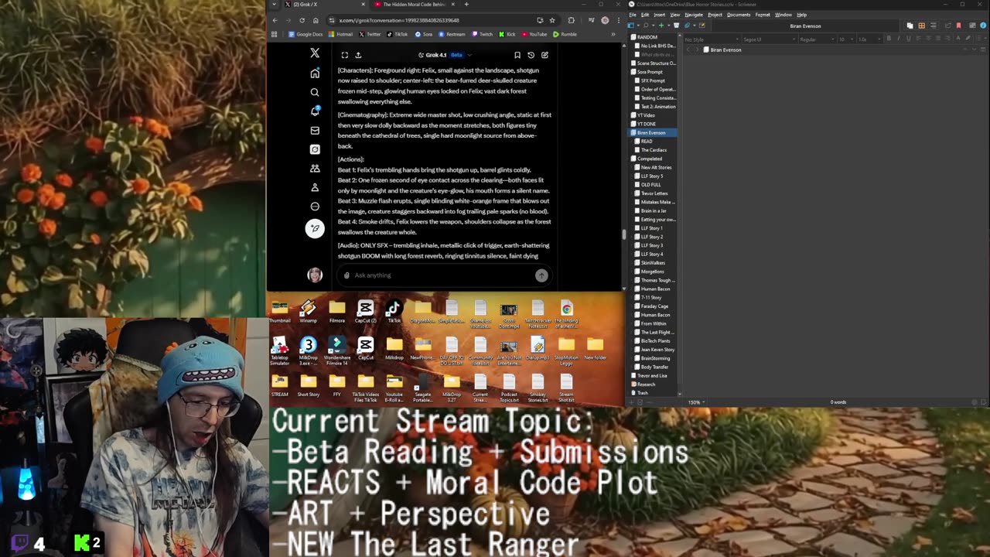Open Regular font weight dropdown
Screen dimensions: 990x557
[x=817, y=39]
